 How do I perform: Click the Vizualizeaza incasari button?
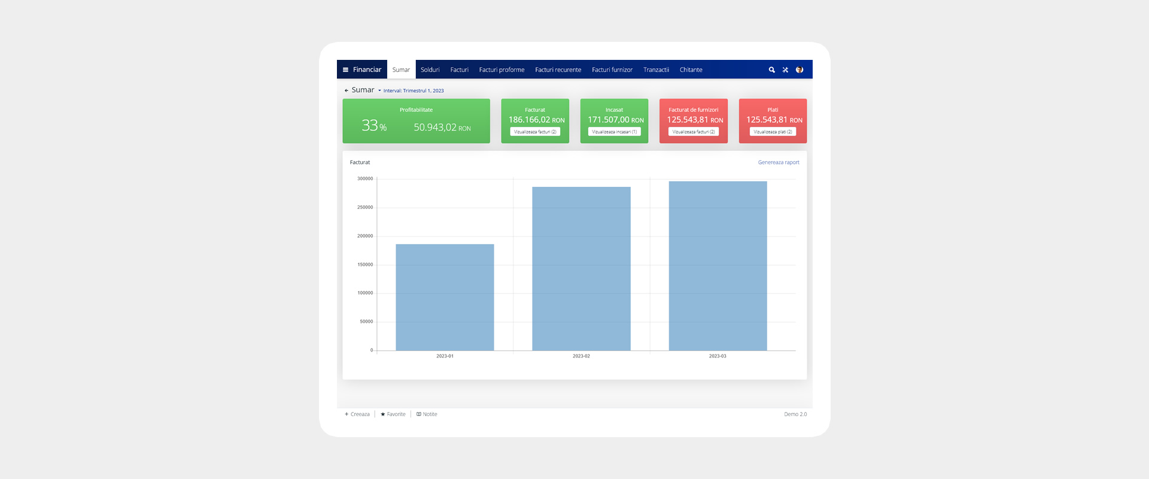pyautogui.click(x=614, y=132)
